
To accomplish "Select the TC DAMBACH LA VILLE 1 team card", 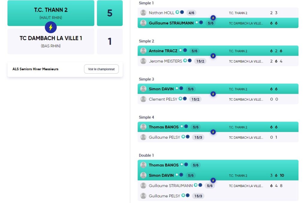I will [51, 41].
